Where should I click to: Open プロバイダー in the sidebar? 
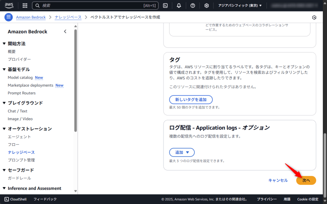tap(19, 59)
